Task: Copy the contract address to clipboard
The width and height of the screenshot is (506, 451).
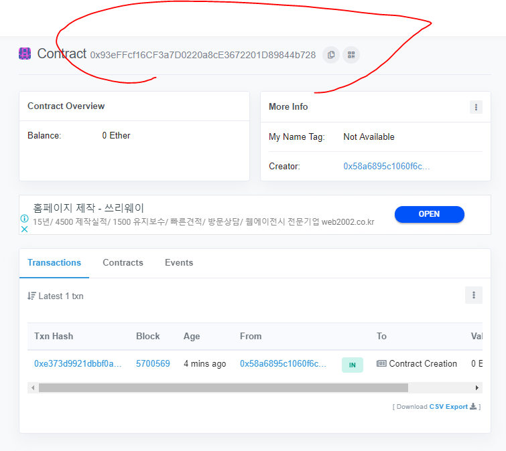Action: tap(331, 55)
